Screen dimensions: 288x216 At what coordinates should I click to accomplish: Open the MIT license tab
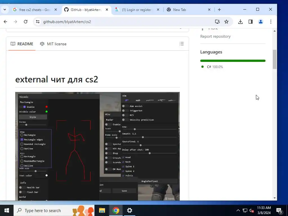click(53, 44)
